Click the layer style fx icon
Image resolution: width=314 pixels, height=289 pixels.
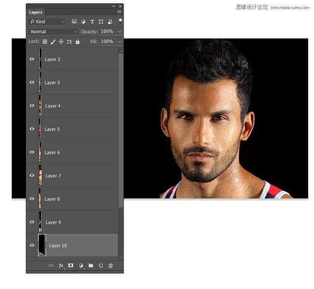pos(61,266)
